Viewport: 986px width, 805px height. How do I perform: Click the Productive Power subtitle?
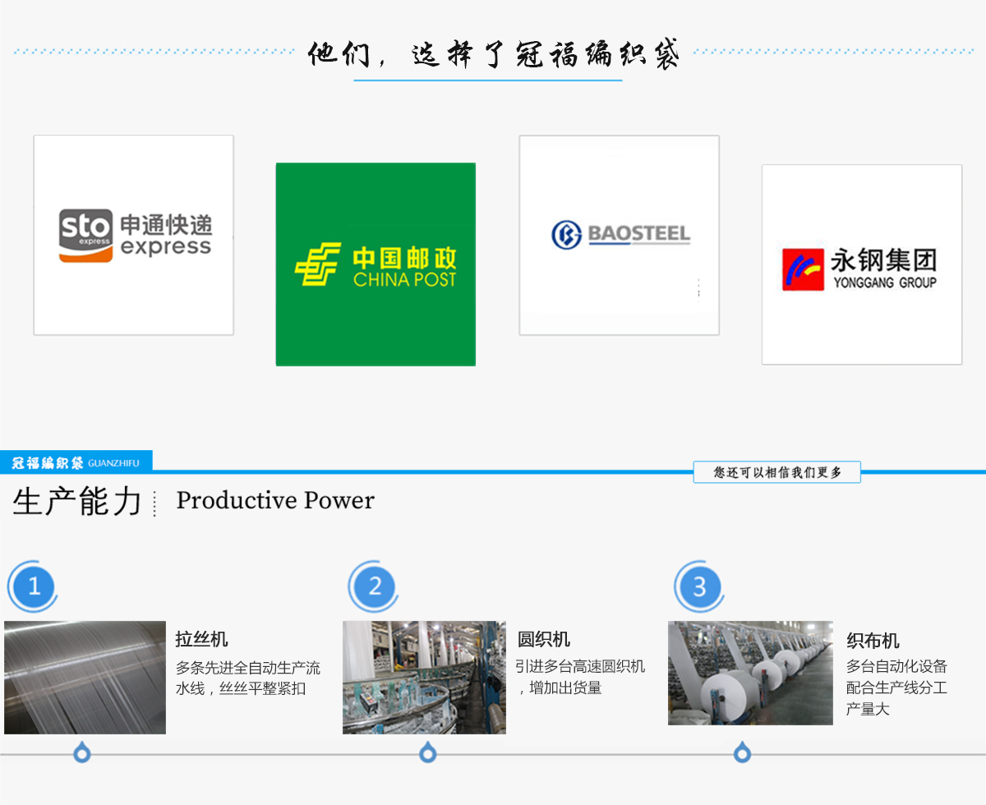click(x=275, y=500)
